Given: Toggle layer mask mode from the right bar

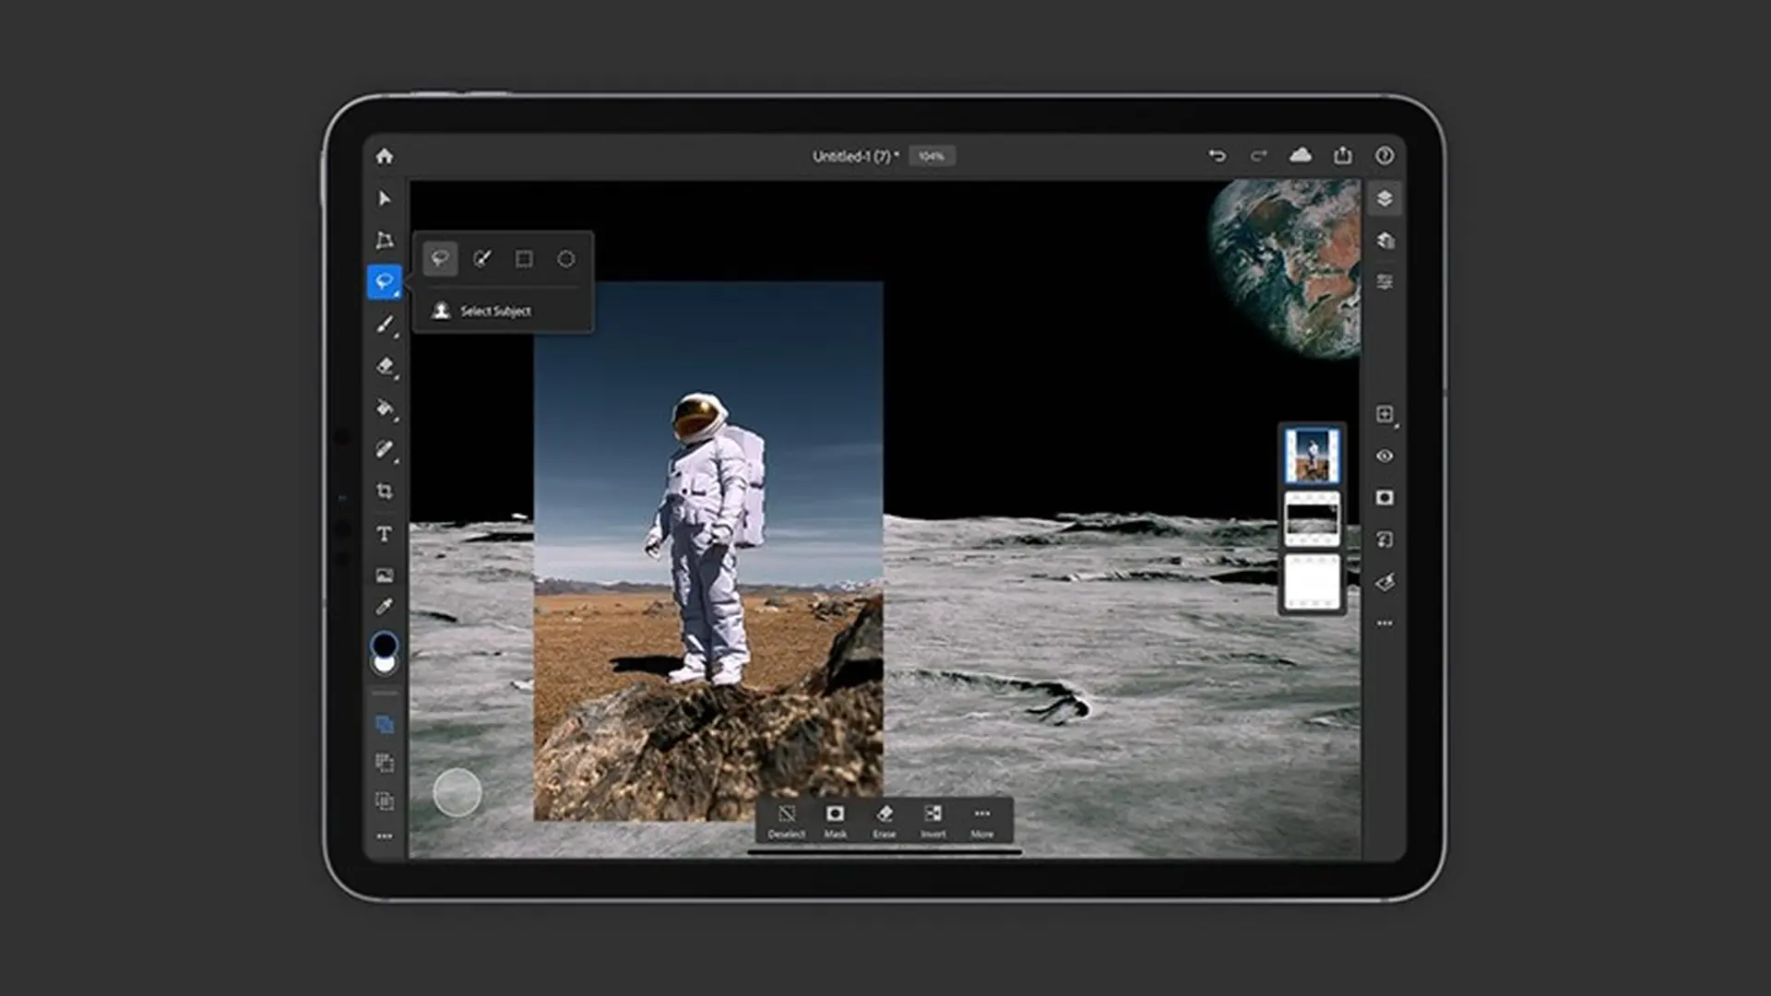Looking at the screenshot, I should click(1383, 496).
